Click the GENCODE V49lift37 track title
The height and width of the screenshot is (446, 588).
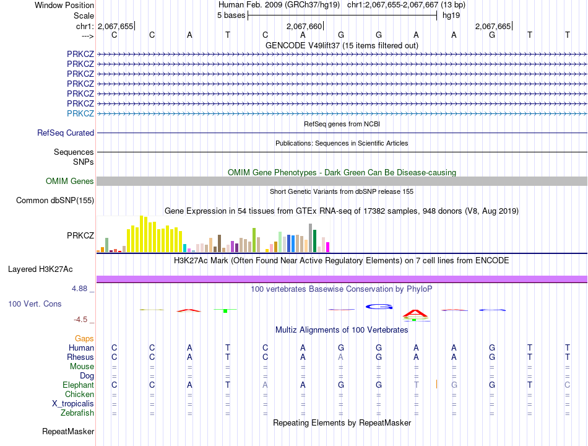(x=342, y=45)
